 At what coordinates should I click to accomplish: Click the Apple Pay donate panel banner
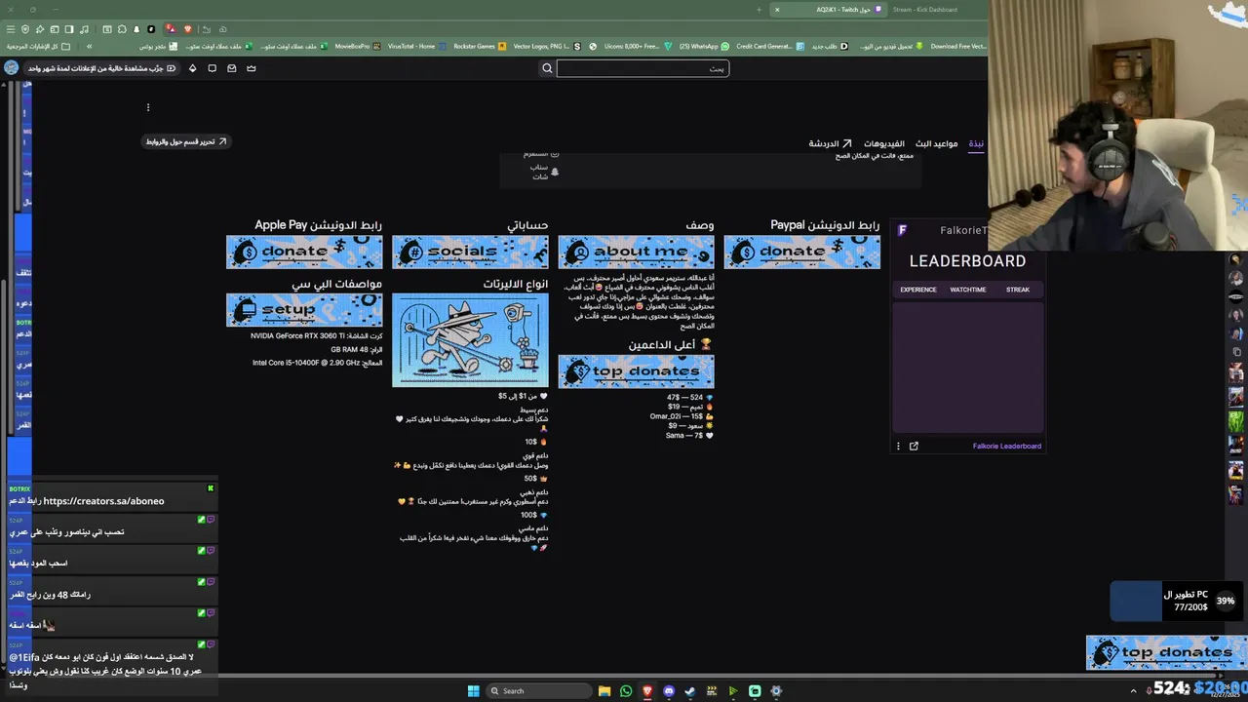pos(304,252)
